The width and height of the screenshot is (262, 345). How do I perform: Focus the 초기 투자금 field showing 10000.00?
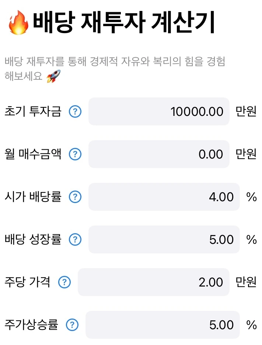[x=159, y=111]
